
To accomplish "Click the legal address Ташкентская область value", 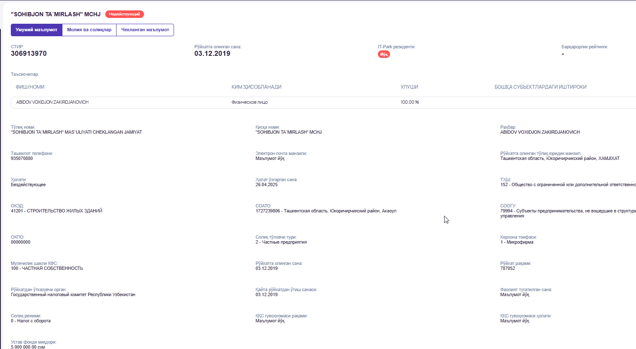I will 560,159.
